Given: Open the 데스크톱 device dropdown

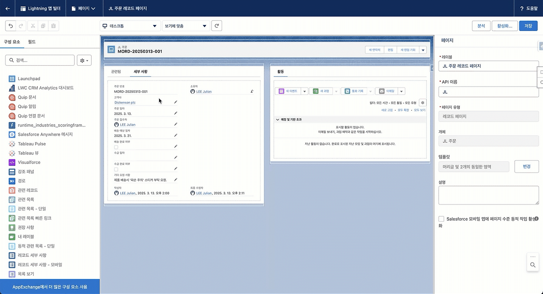Looking at the screenshot, I should [x=130, y=26].
